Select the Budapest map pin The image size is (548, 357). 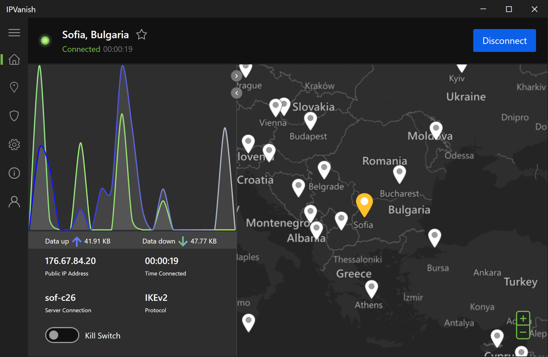(x=310, y=121)
